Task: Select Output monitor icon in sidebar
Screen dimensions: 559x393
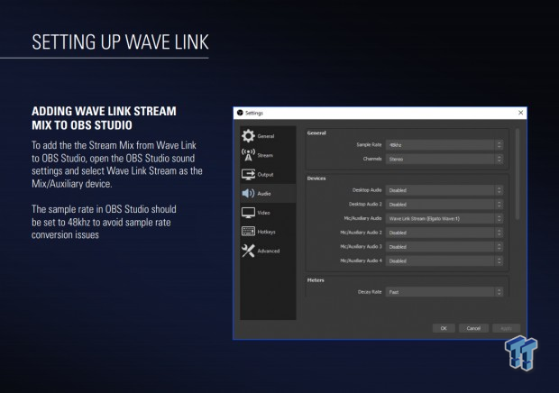Action: (248, 174)
